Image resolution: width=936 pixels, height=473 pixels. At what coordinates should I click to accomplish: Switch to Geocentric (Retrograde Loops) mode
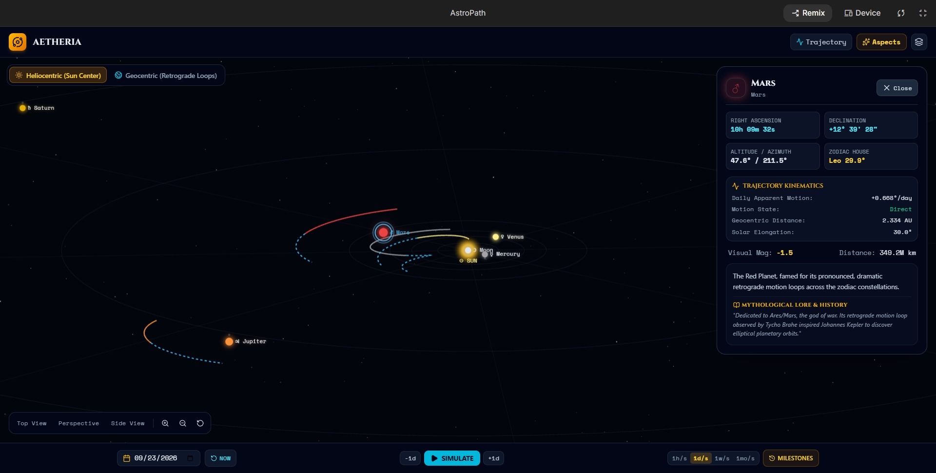(x=166, y=75)
